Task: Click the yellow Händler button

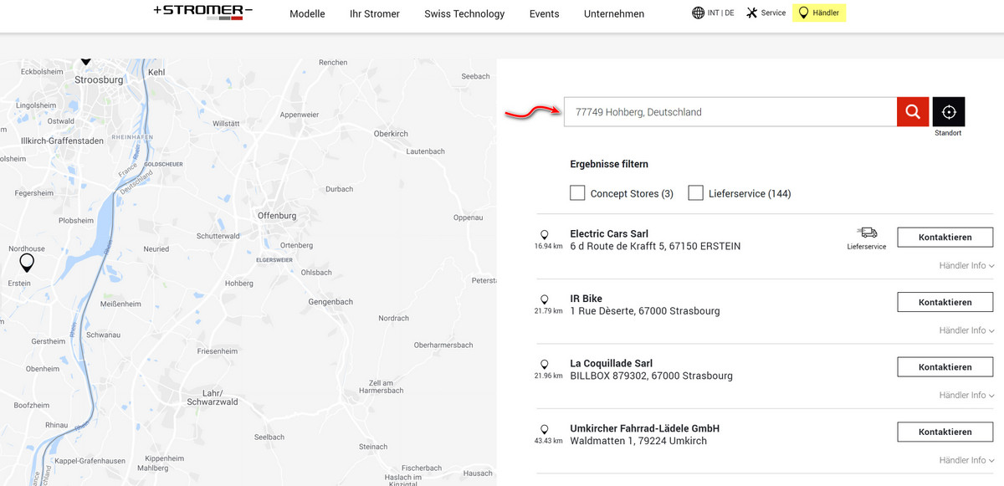Action: point(819,13)
